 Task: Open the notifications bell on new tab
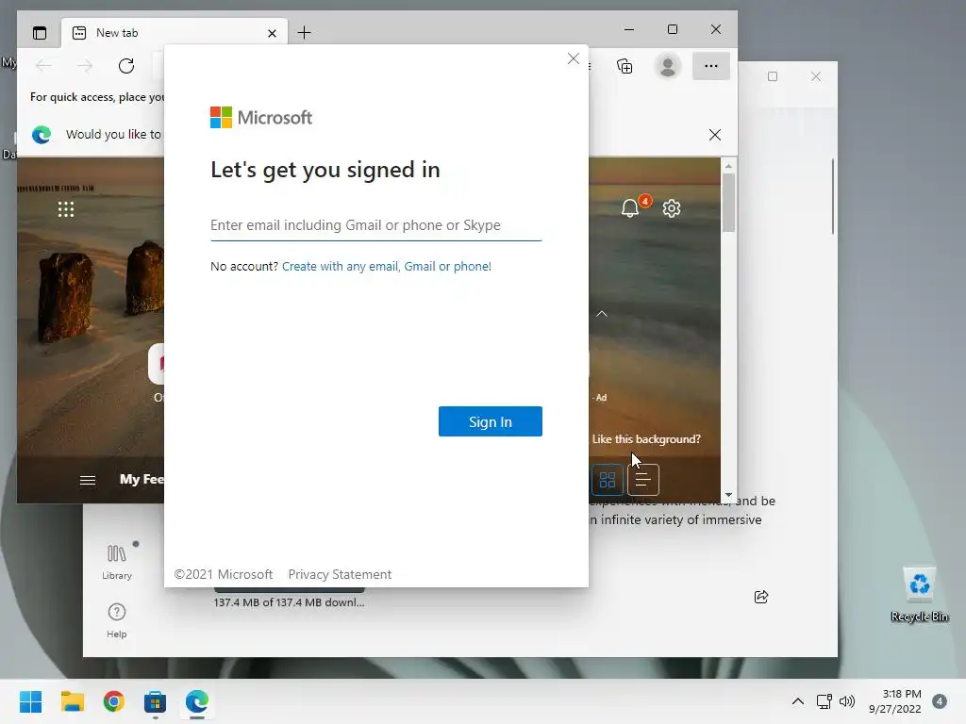tap(629, 208)
